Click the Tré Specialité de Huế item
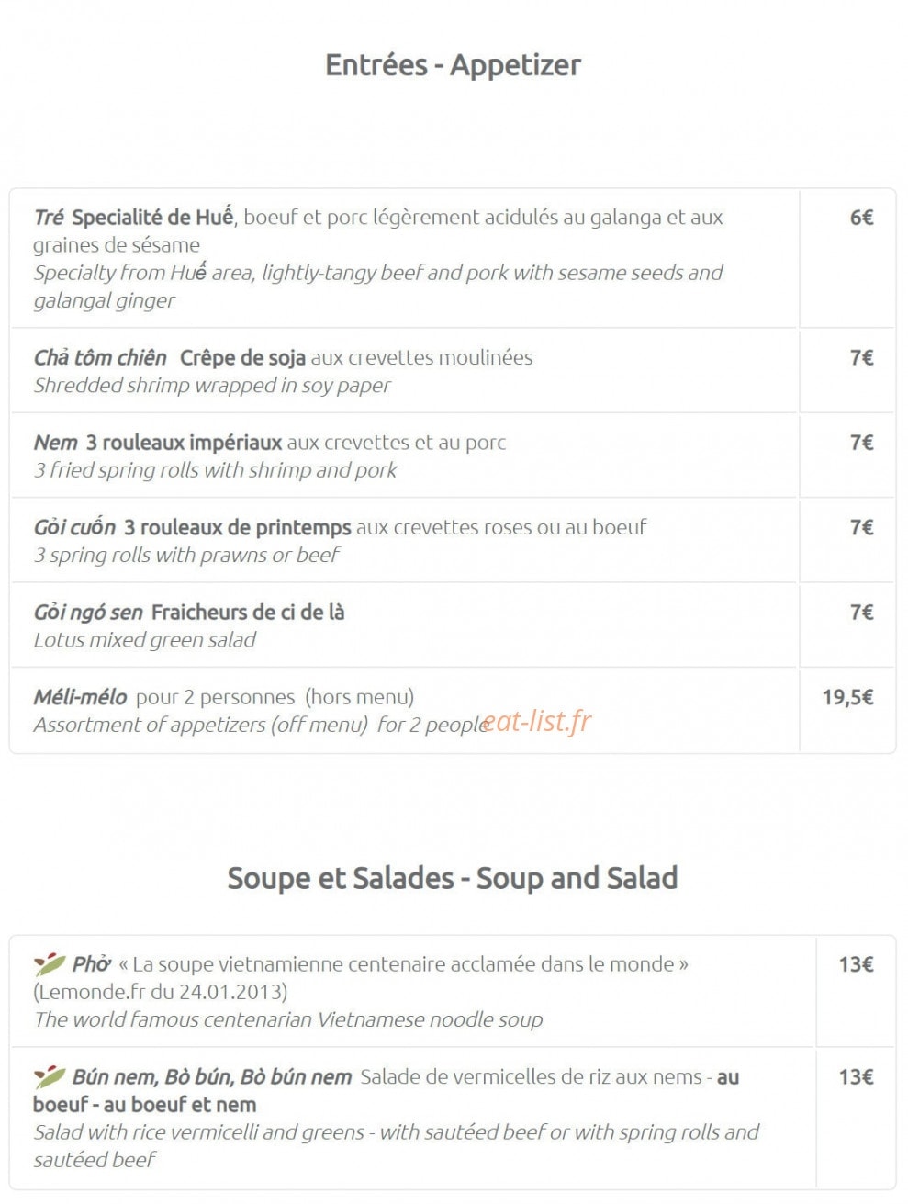Screen dimensions: 908x1204 coord(405,258)
